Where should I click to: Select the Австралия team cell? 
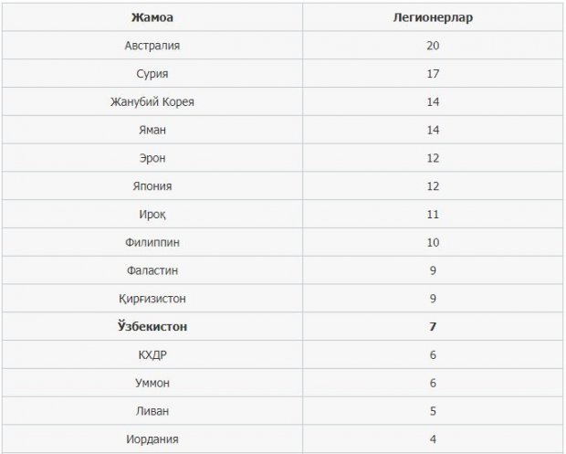point(152,46)
